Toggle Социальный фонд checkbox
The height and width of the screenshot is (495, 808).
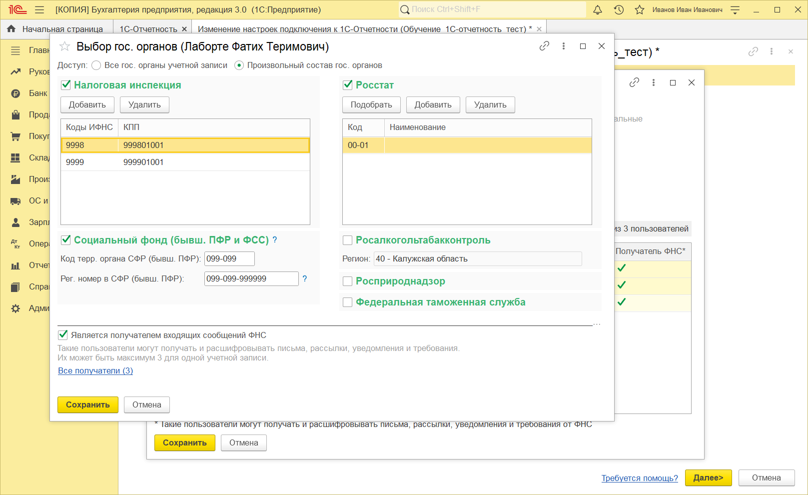(66, 240)
